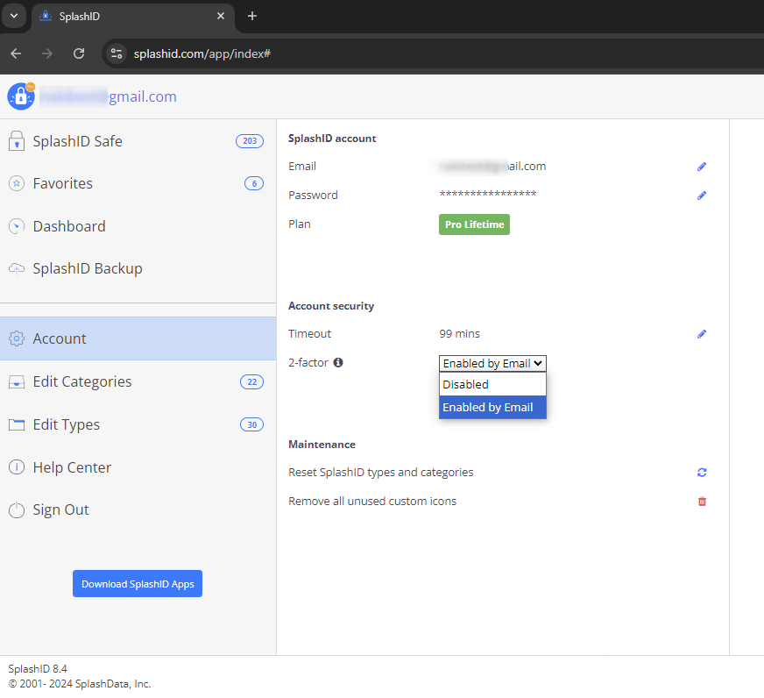Open the Help Center

[x=138, y=467]
